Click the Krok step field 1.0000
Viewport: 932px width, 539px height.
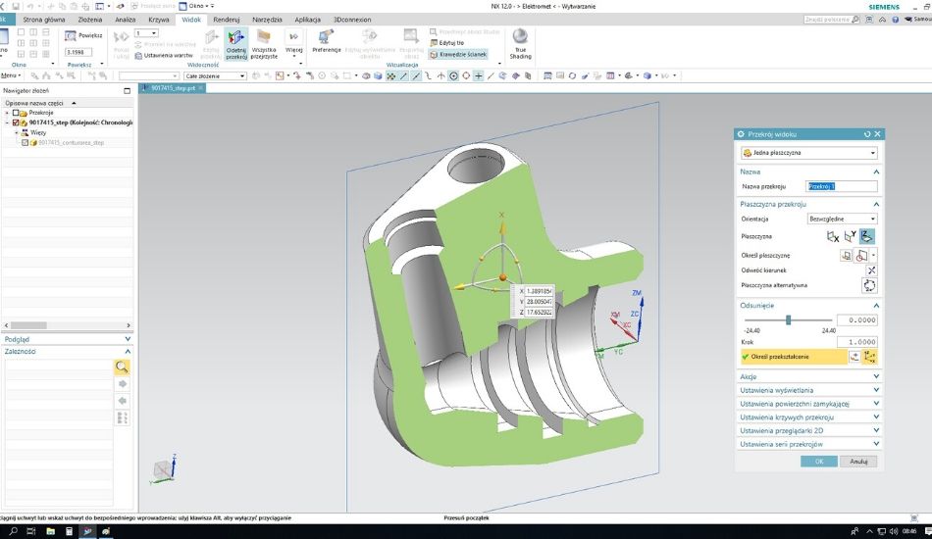click(x=857, y=342)
